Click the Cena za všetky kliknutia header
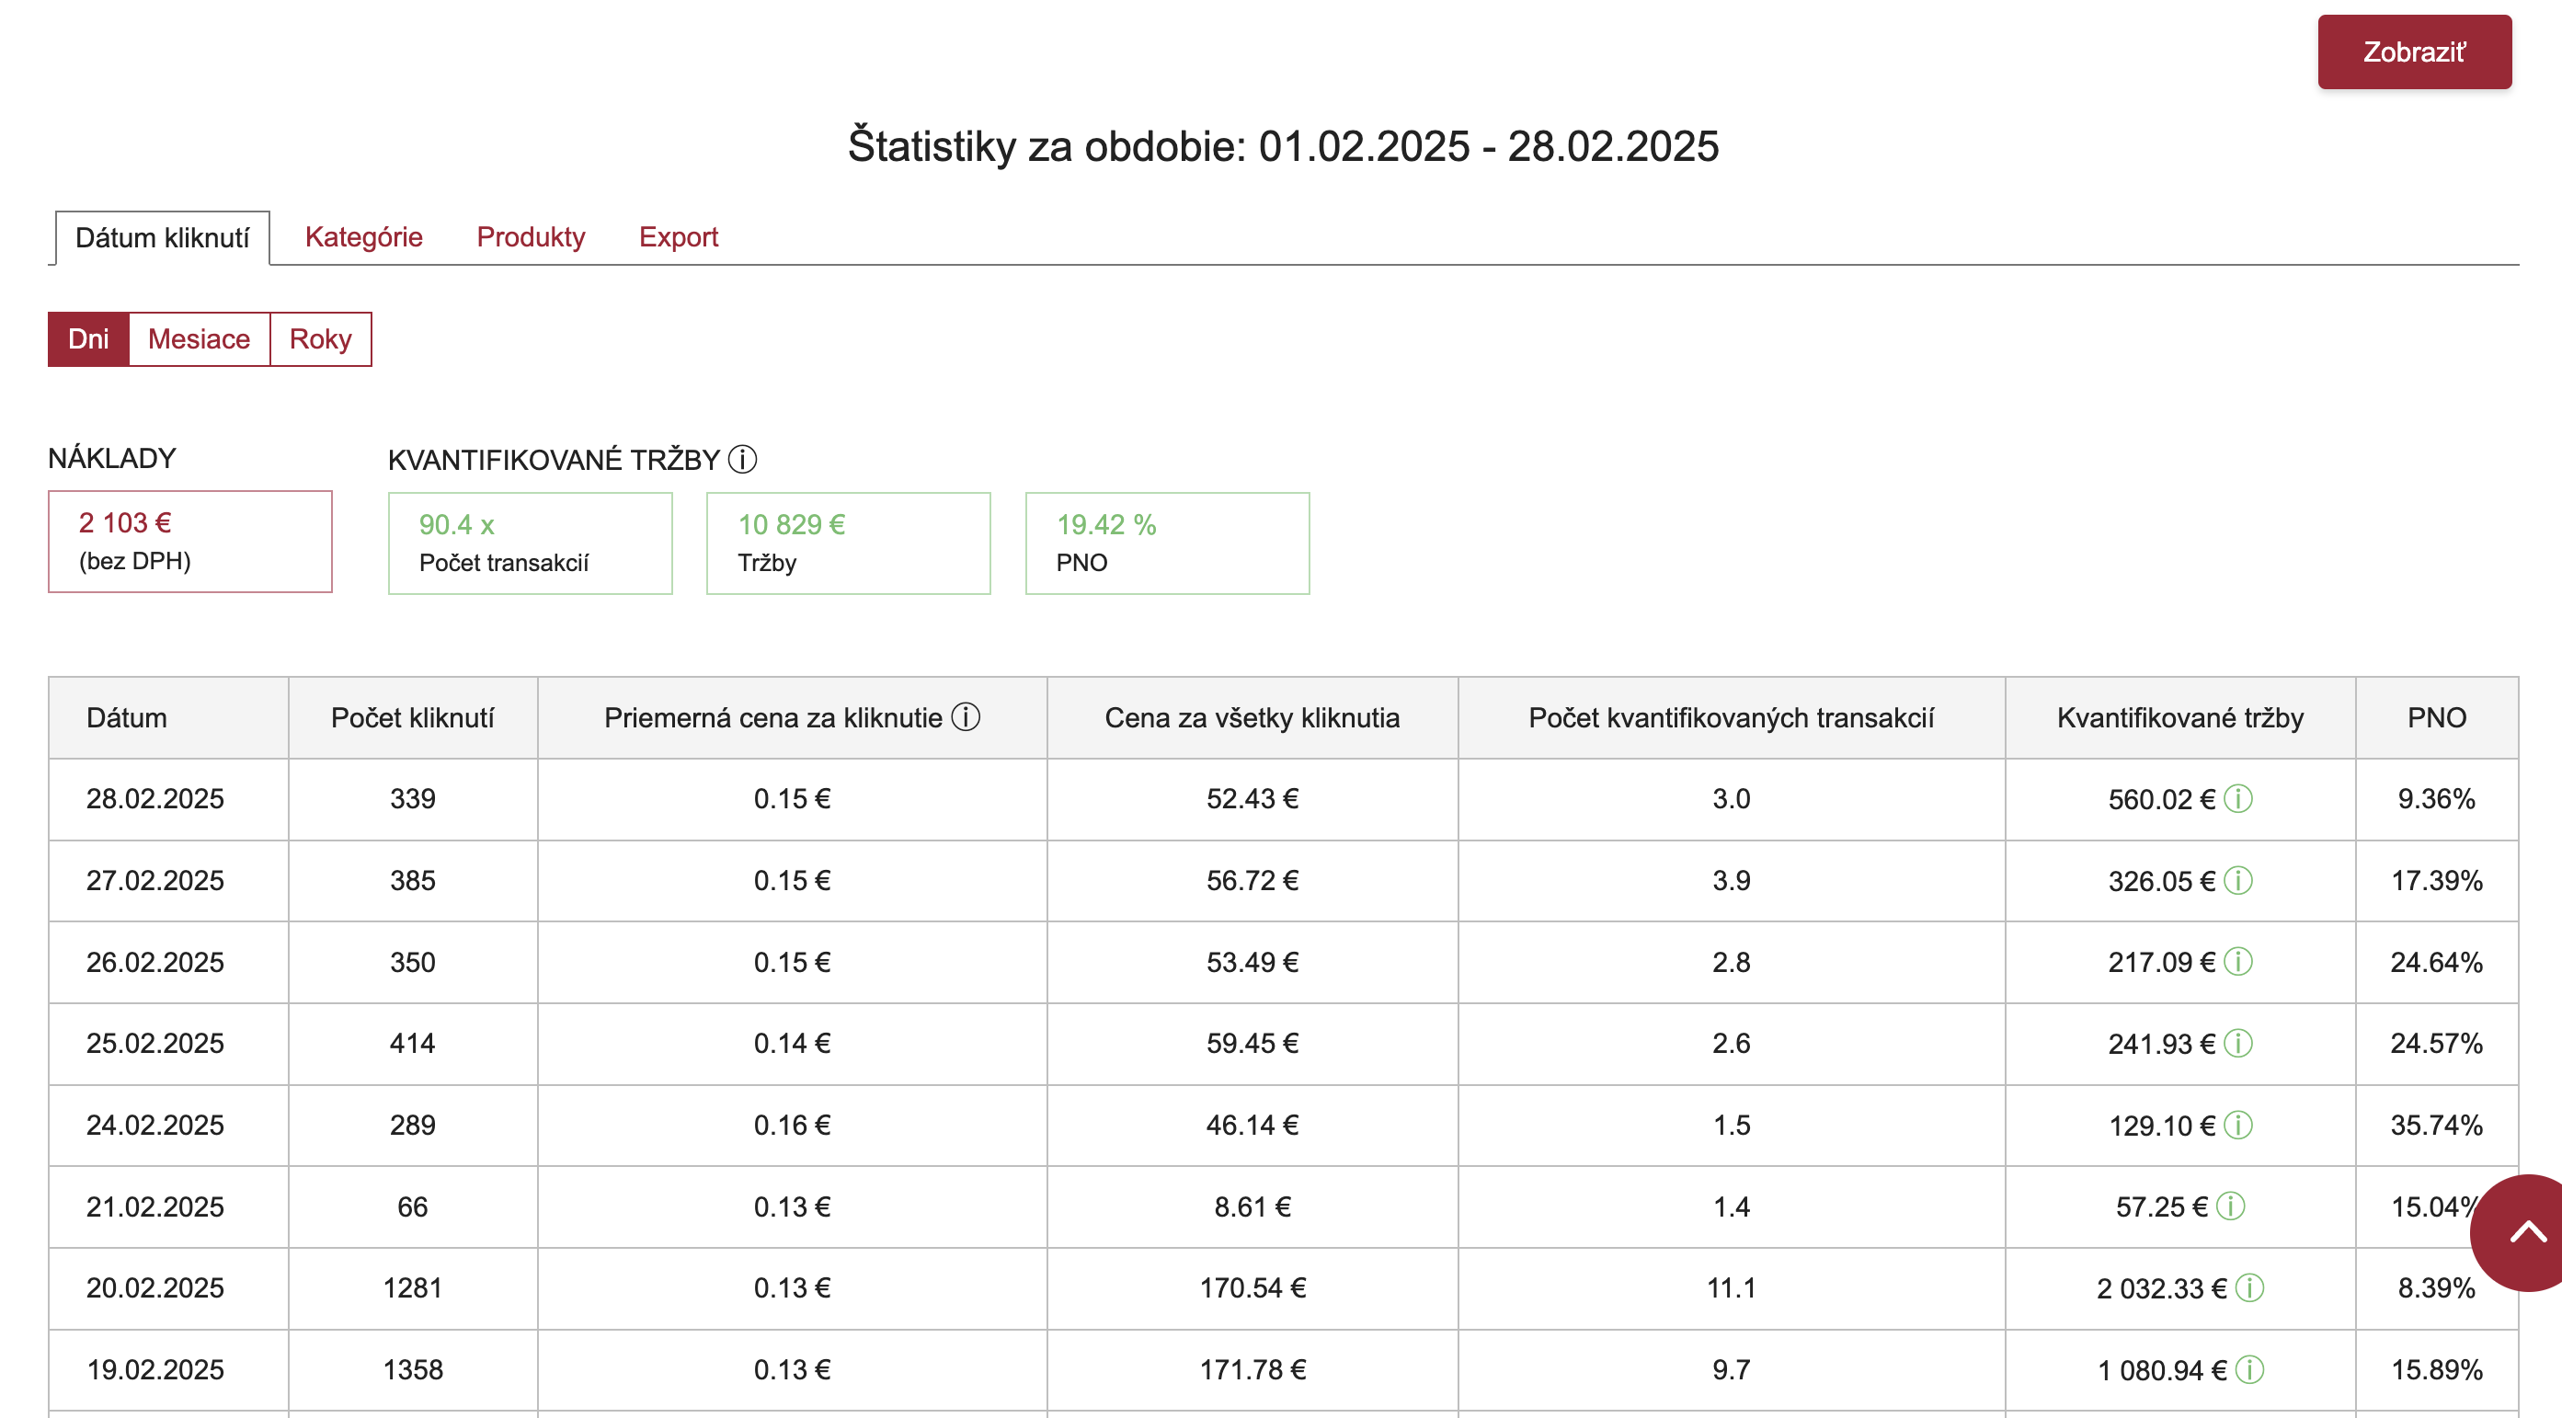 [x=1252, y=718]
